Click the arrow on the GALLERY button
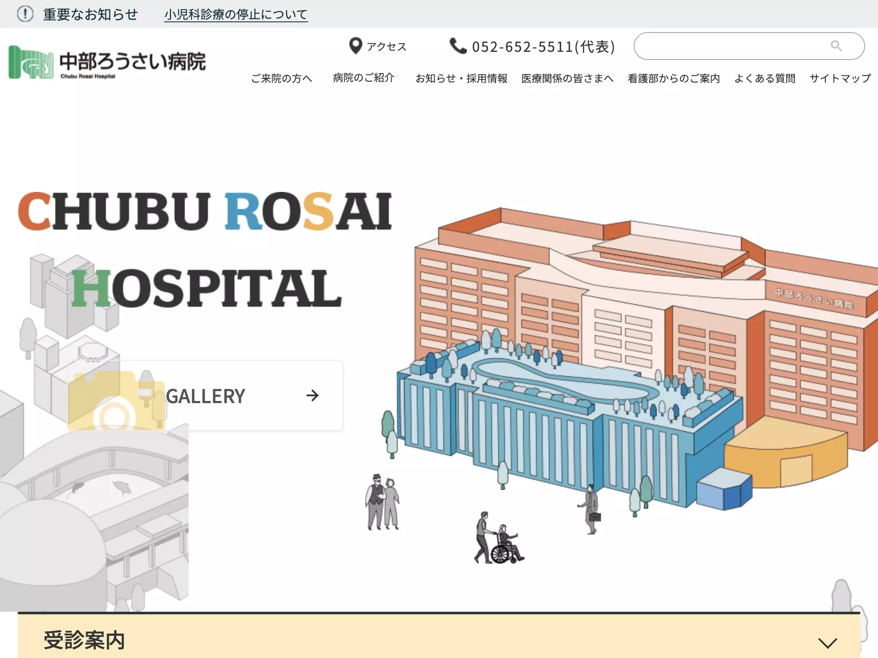The width and height of the screenshot is (878, 658). 313,395
